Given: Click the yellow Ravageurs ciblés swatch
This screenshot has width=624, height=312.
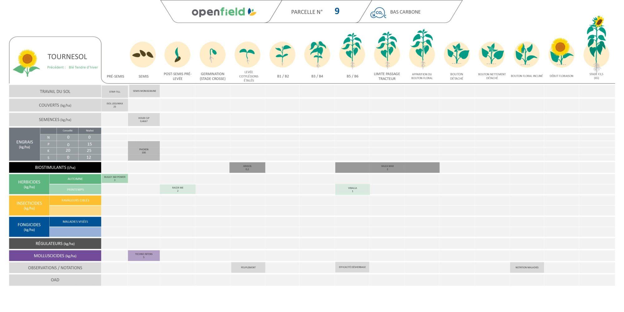Looking at the screenshot, I should point(75,211).
